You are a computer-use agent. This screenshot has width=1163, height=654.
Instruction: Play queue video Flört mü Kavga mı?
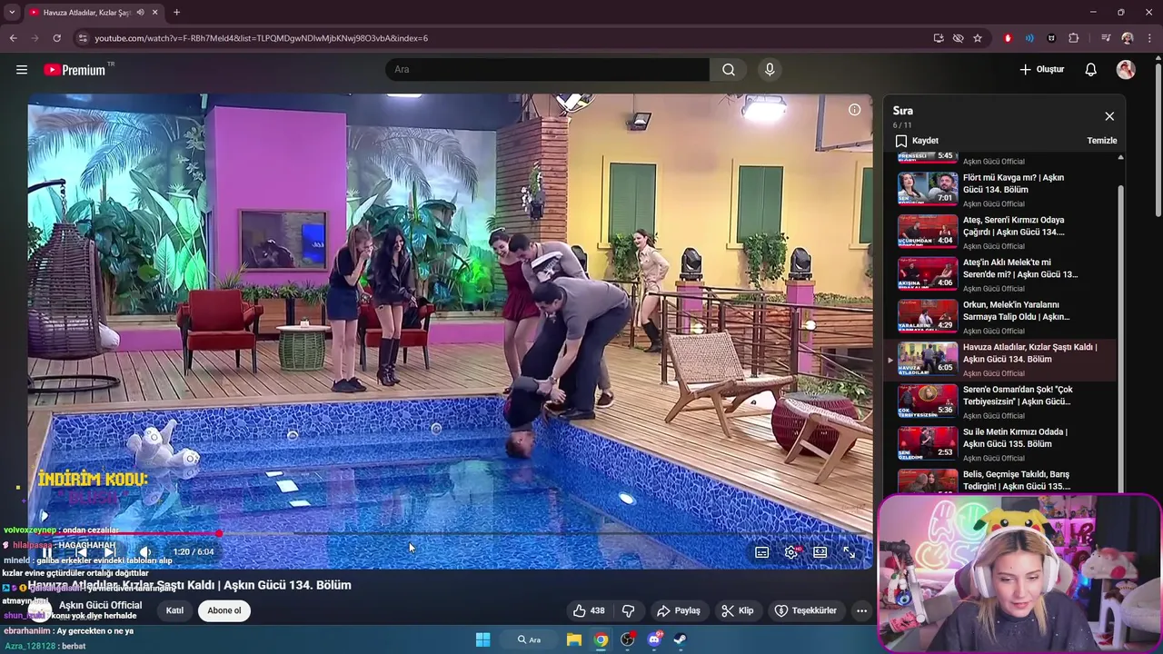pyautogui.click(x=999, y=189)
